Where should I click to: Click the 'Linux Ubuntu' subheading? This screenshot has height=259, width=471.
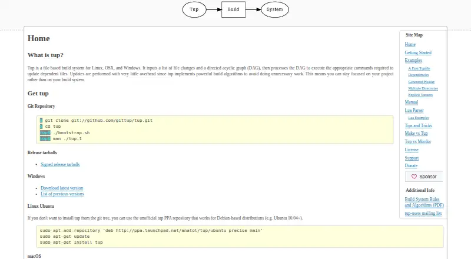41,207
